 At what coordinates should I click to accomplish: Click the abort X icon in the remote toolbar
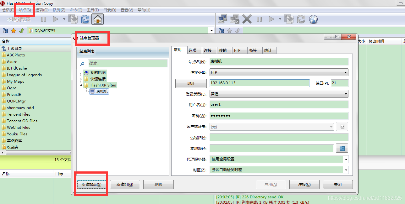click(247, 19)
